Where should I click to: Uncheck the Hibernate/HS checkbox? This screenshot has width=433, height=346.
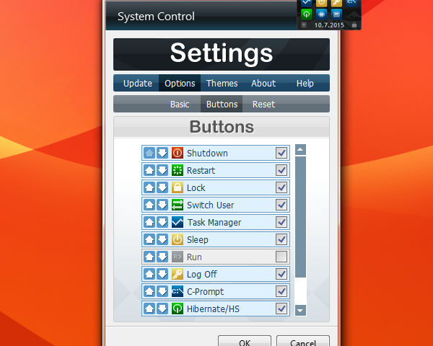tap(281, 309)
